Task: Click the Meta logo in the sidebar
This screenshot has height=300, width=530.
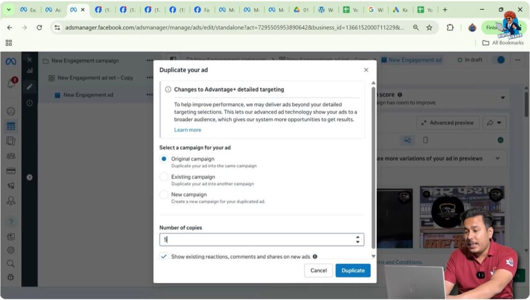Action: (11, 61)
